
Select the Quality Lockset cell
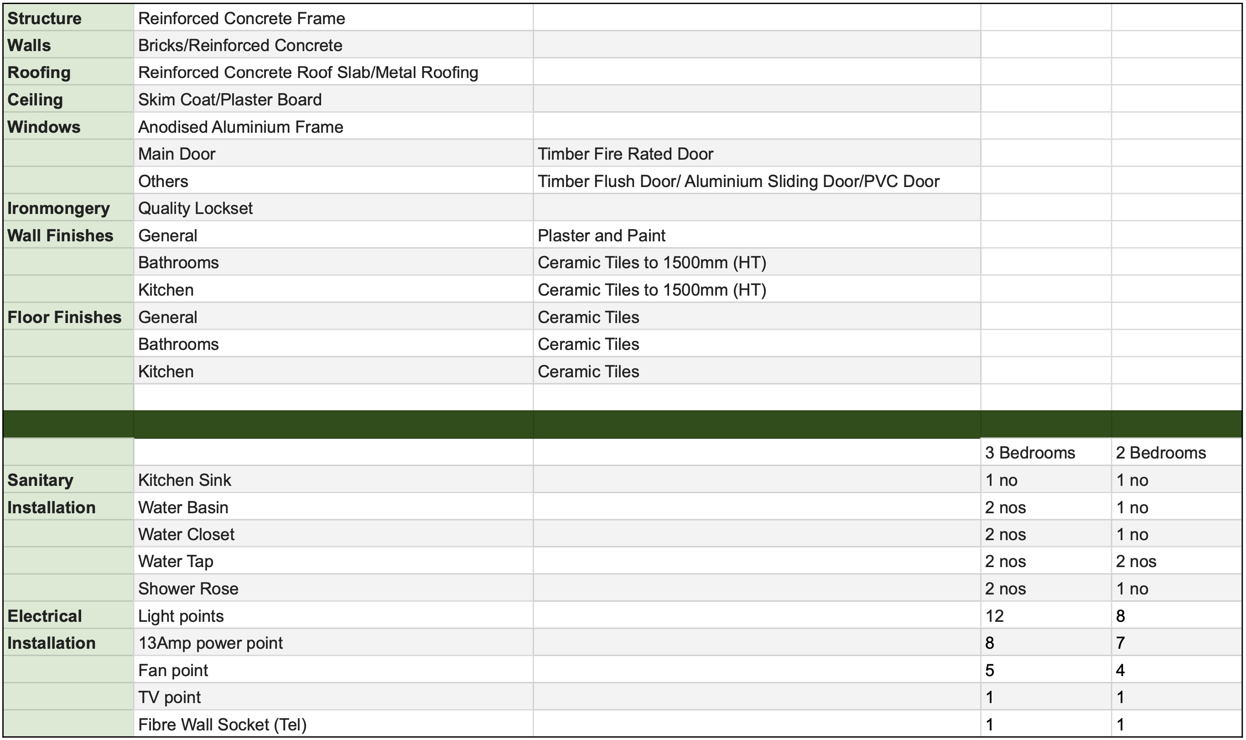tap(195, 208)
